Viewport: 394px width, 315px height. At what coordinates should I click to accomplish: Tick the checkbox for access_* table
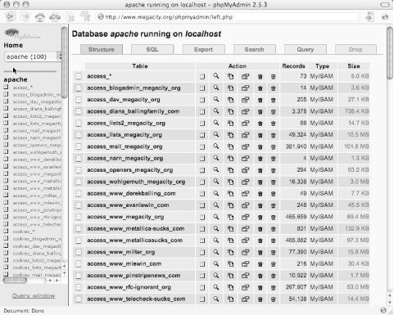[79, 76]
